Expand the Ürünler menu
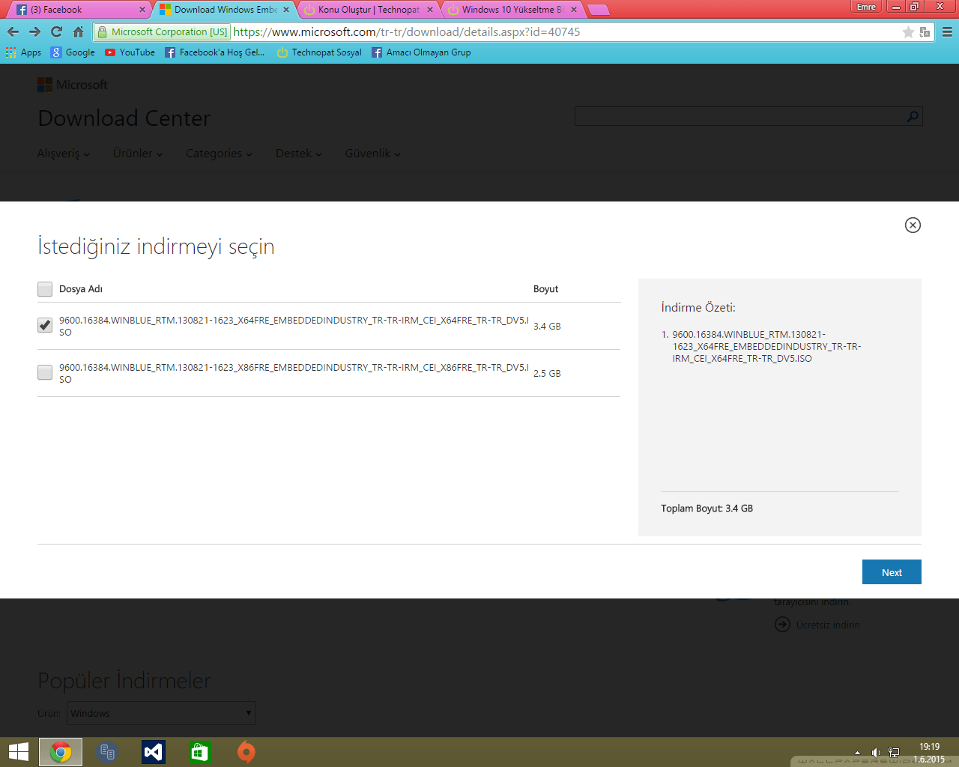The image size is (959, 767). 138,154
